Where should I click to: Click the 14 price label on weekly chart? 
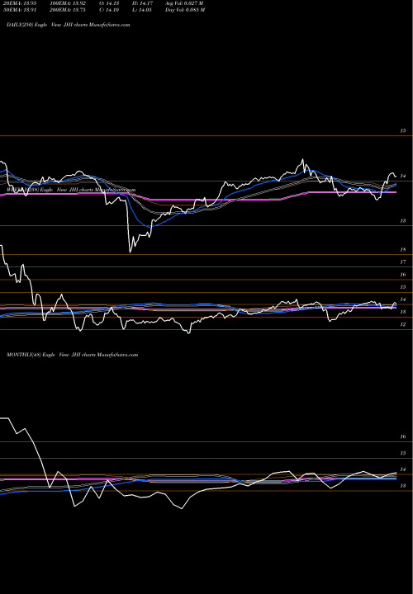403,299
